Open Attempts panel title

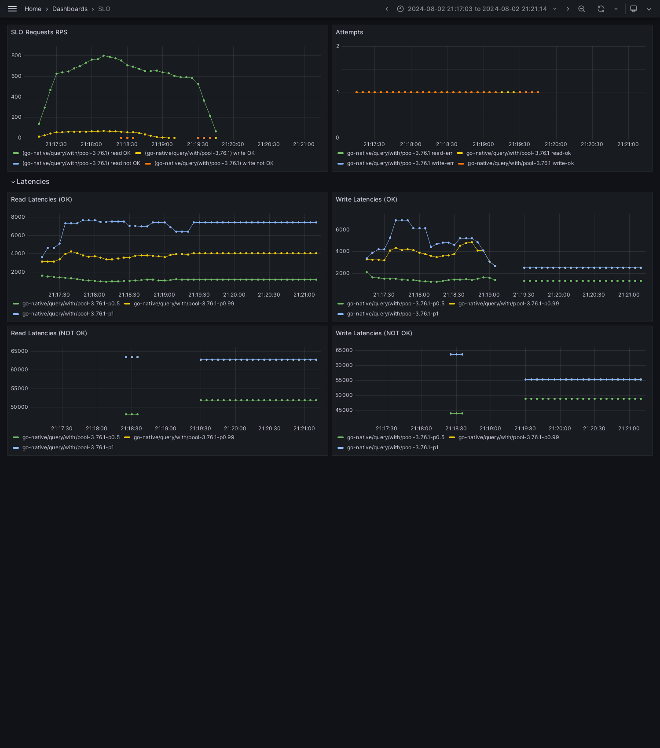349,32
